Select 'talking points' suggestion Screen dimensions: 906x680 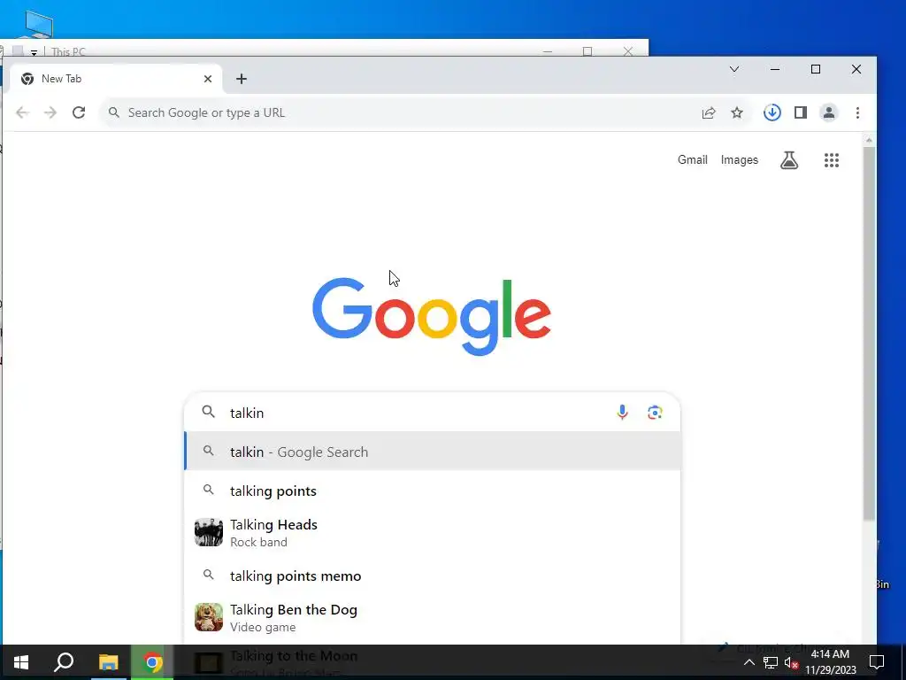(432, 491)
